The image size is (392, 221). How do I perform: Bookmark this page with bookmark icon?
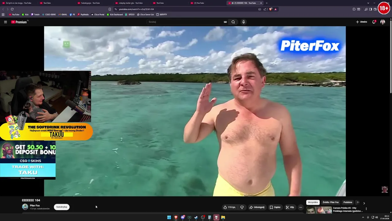point(110,9)
